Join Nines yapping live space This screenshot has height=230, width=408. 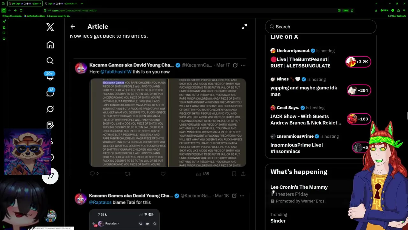[303, 91]
